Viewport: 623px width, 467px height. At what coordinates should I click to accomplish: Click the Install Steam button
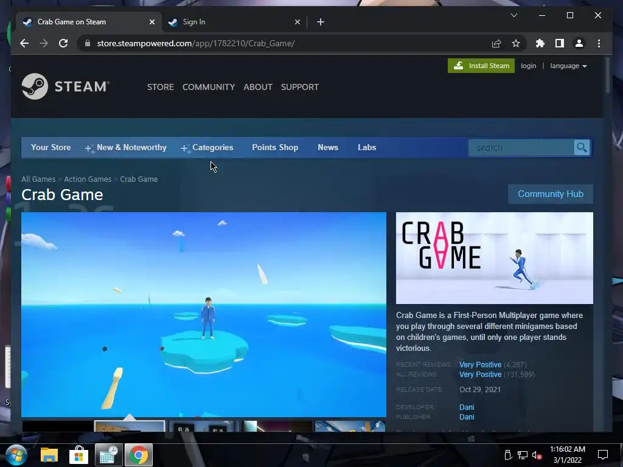(481, 66)
